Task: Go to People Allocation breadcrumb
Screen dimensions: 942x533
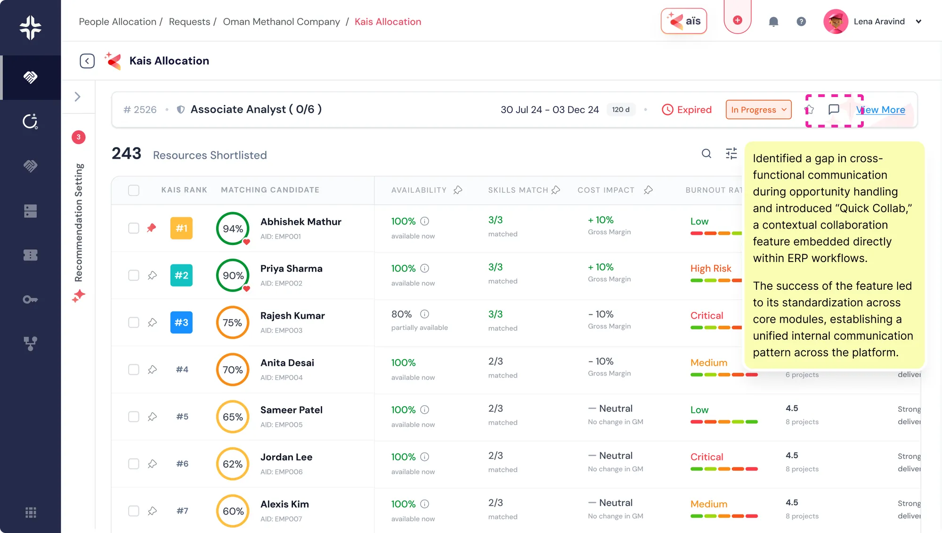Action: [117, 22]
